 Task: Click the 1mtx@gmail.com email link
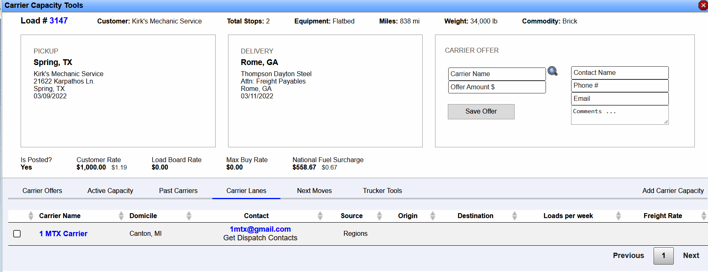(260, 229)
